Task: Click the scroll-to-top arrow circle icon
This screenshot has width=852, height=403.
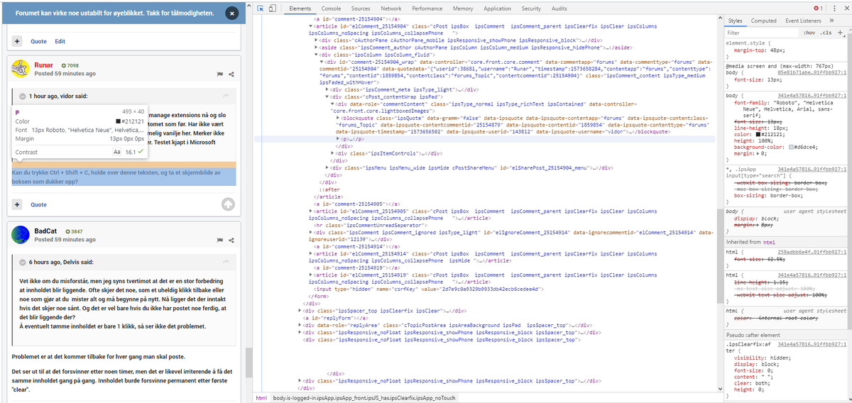Action: coord(228,204)
